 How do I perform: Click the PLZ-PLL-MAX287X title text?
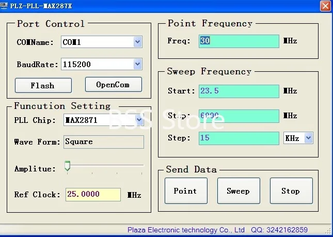point(41,6)
